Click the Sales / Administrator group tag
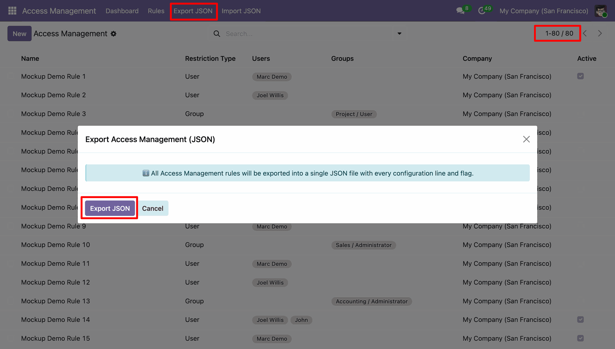 pos(364,245)
